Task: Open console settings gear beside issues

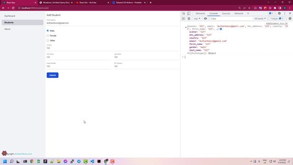Action: 290,19
